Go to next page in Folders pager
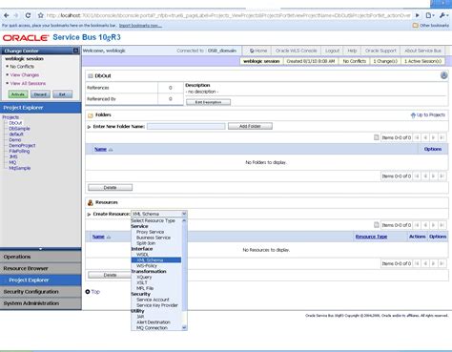 [433, 137]
